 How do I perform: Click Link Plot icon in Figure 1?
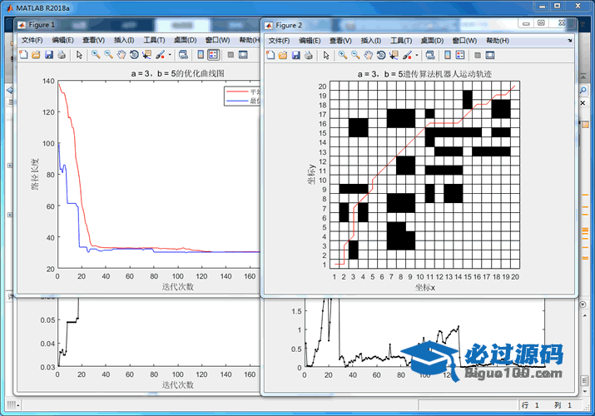183,55
